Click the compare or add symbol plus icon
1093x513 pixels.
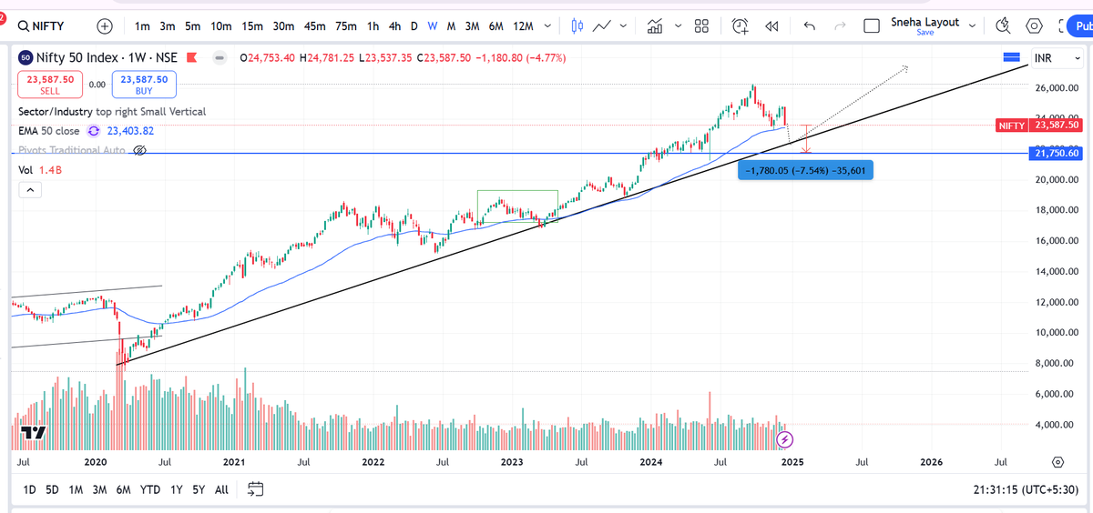[x=106, y=26]
